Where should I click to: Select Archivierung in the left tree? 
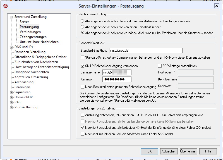click(24, 82)
